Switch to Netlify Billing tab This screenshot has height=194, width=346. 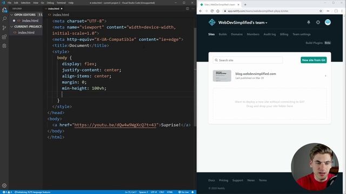pos(284,34)
